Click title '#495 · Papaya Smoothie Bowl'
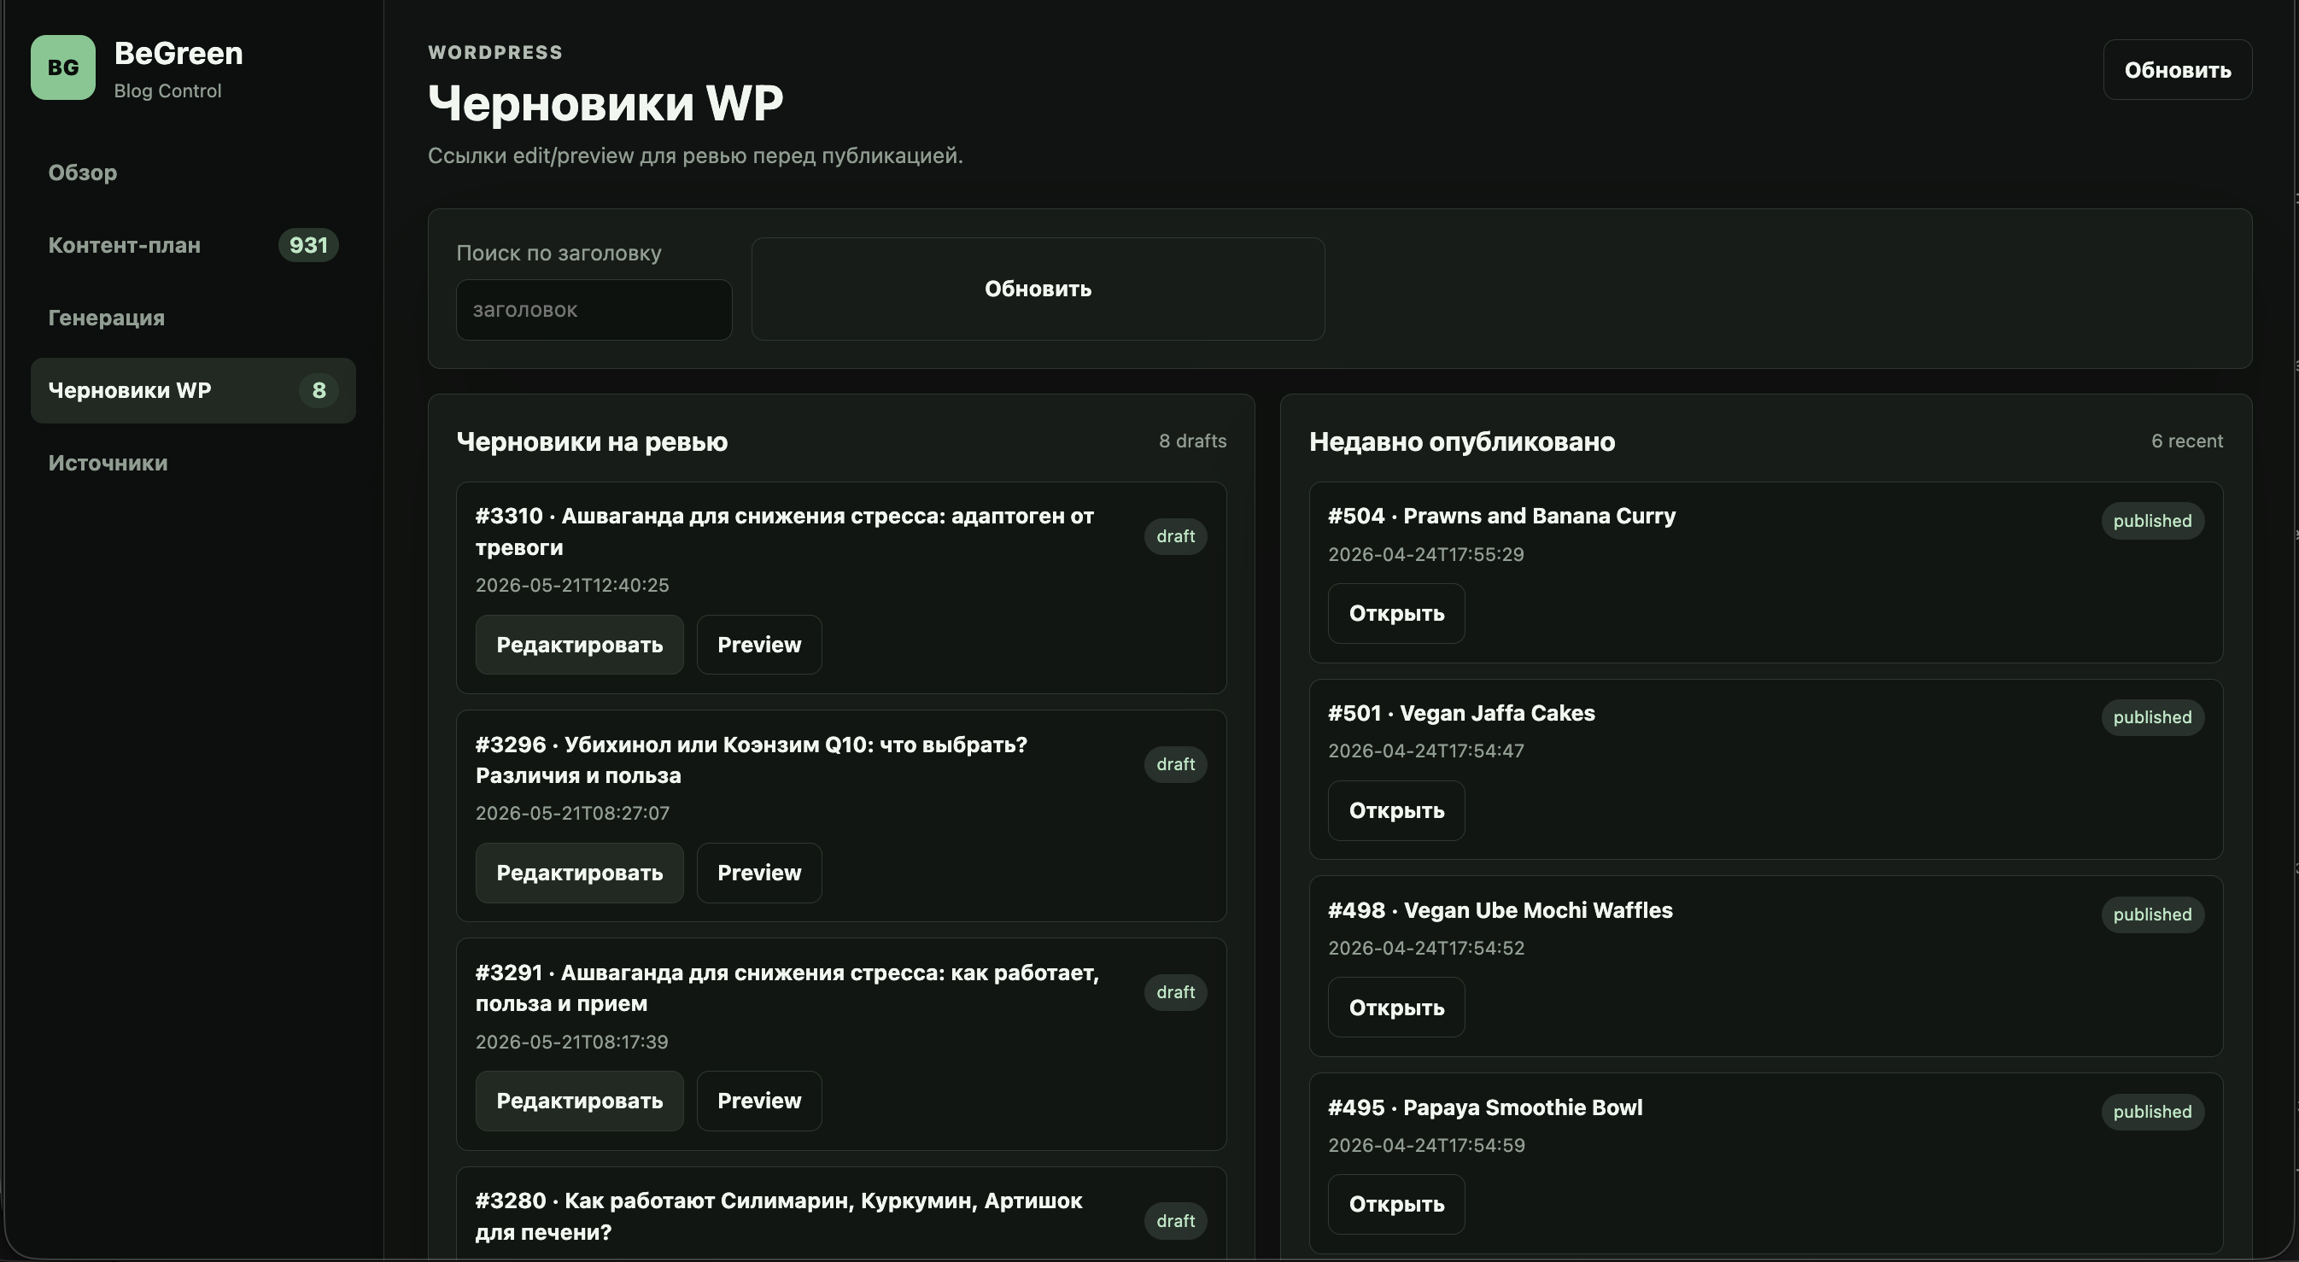The width and height of the screenshot is (2299, 1262). [1484, 1107]
